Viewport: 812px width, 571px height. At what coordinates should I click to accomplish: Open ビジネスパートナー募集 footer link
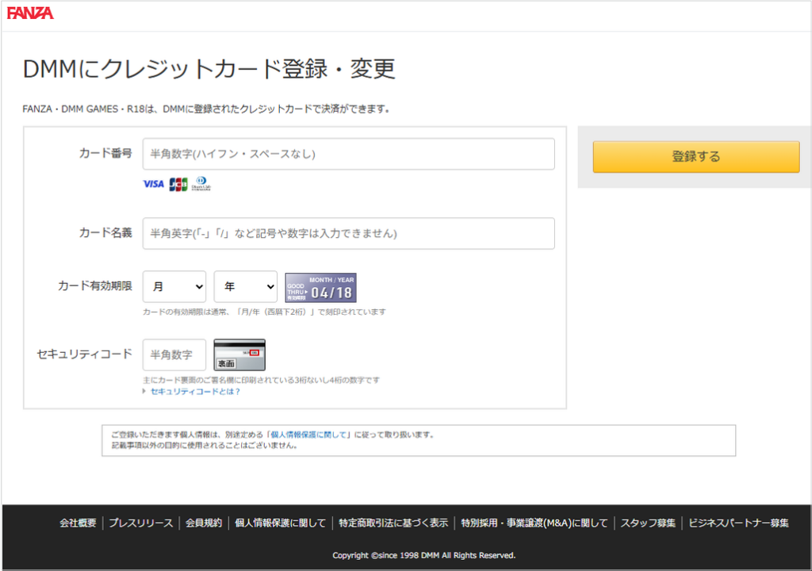pos(738,523)
